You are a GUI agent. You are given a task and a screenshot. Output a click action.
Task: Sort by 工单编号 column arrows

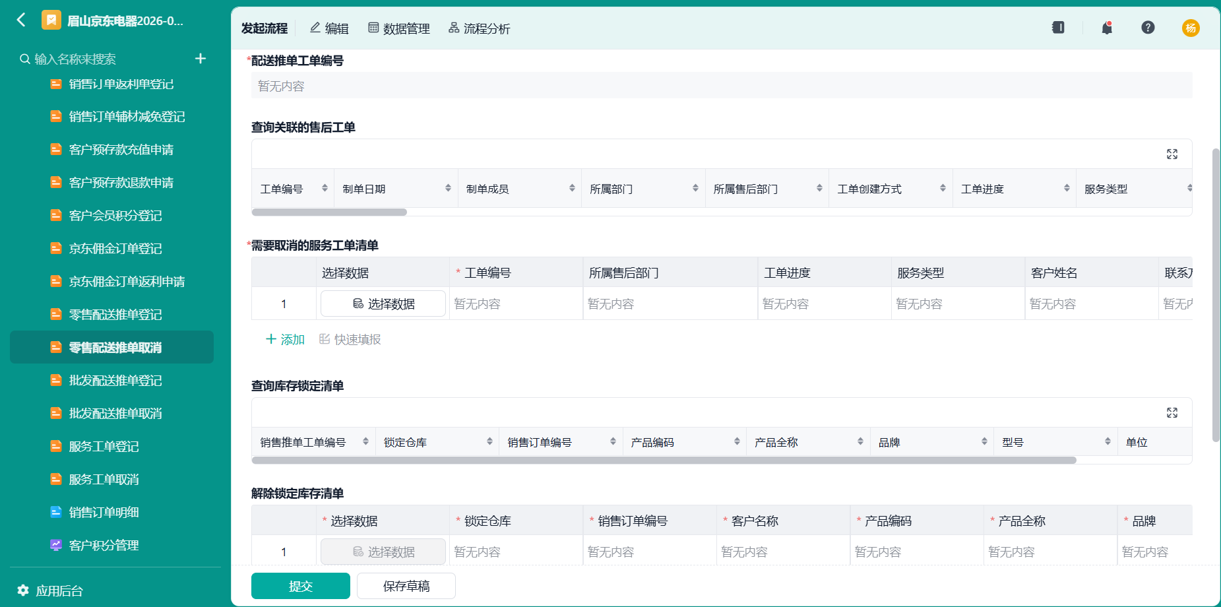click(325, 188)
